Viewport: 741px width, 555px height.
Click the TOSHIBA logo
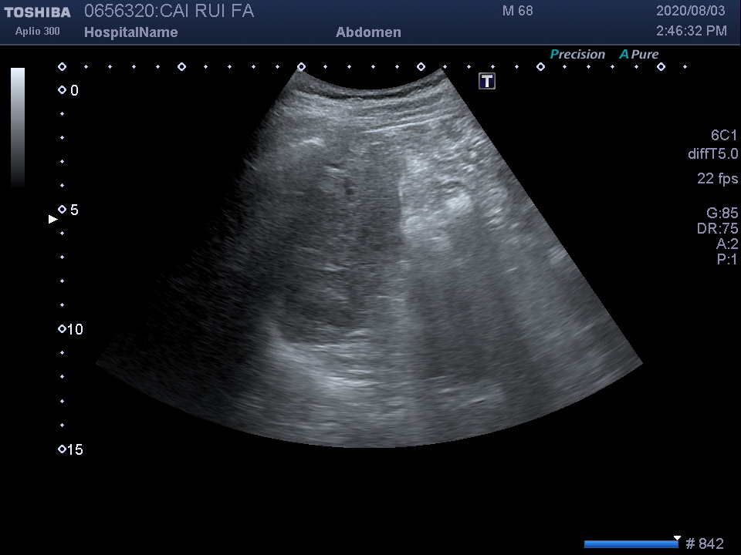(x=37, y=12)
